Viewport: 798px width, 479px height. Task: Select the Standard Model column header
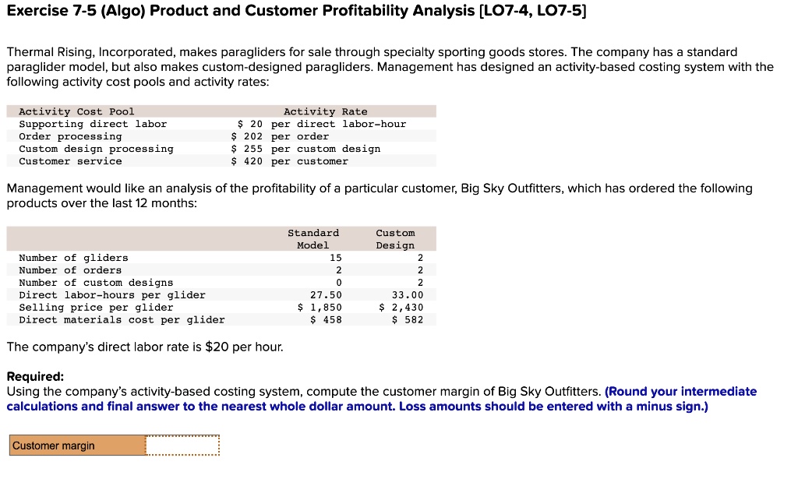[x=313, y=239]
